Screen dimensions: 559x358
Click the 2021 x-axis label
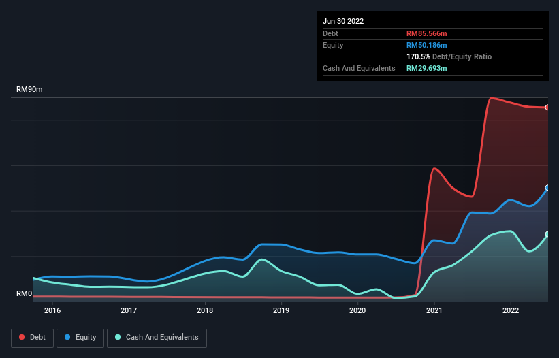434,310
